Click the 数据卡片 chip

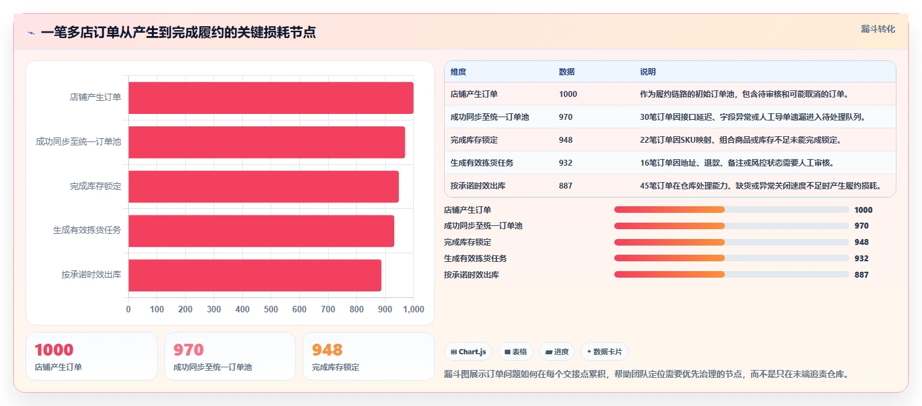pos(604,352)
